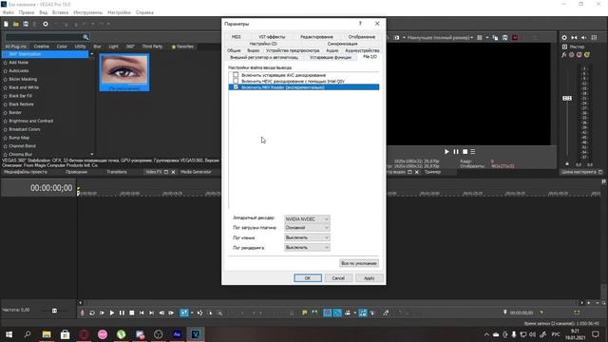Select the Favorites filter tab
The height and width of the screenshot is (342, 608).
click(x=182, y=47)
